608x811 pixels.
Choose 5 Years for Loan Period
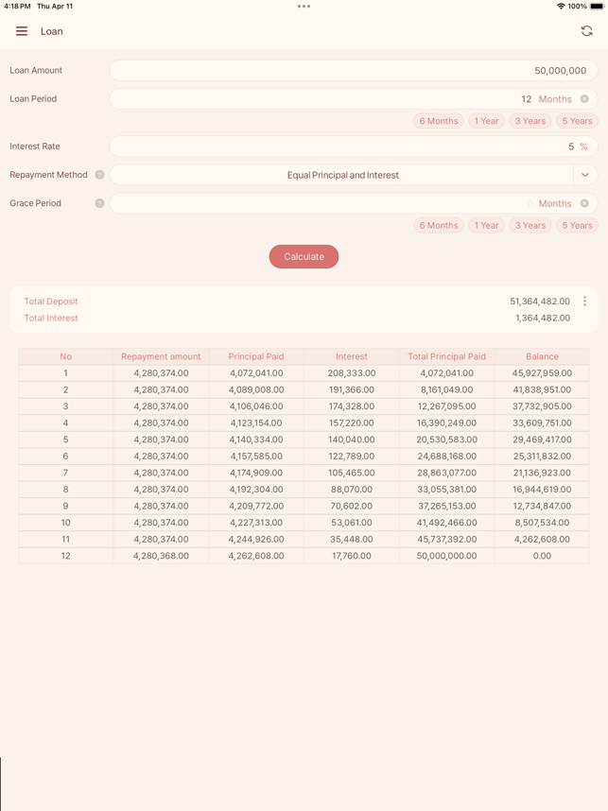pyautogui.click(x=577, y=121)
